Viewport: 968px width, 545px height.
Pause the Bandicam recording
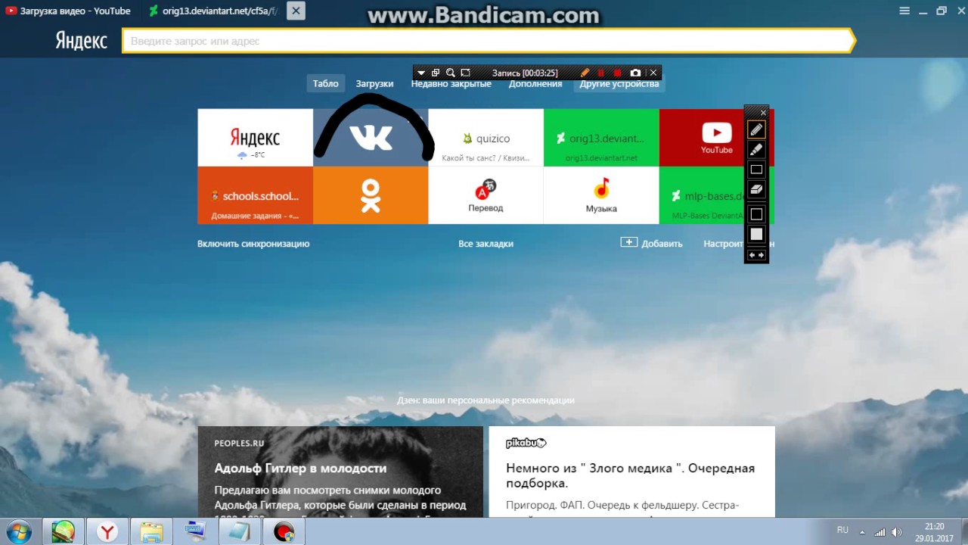tap(601, 73)
